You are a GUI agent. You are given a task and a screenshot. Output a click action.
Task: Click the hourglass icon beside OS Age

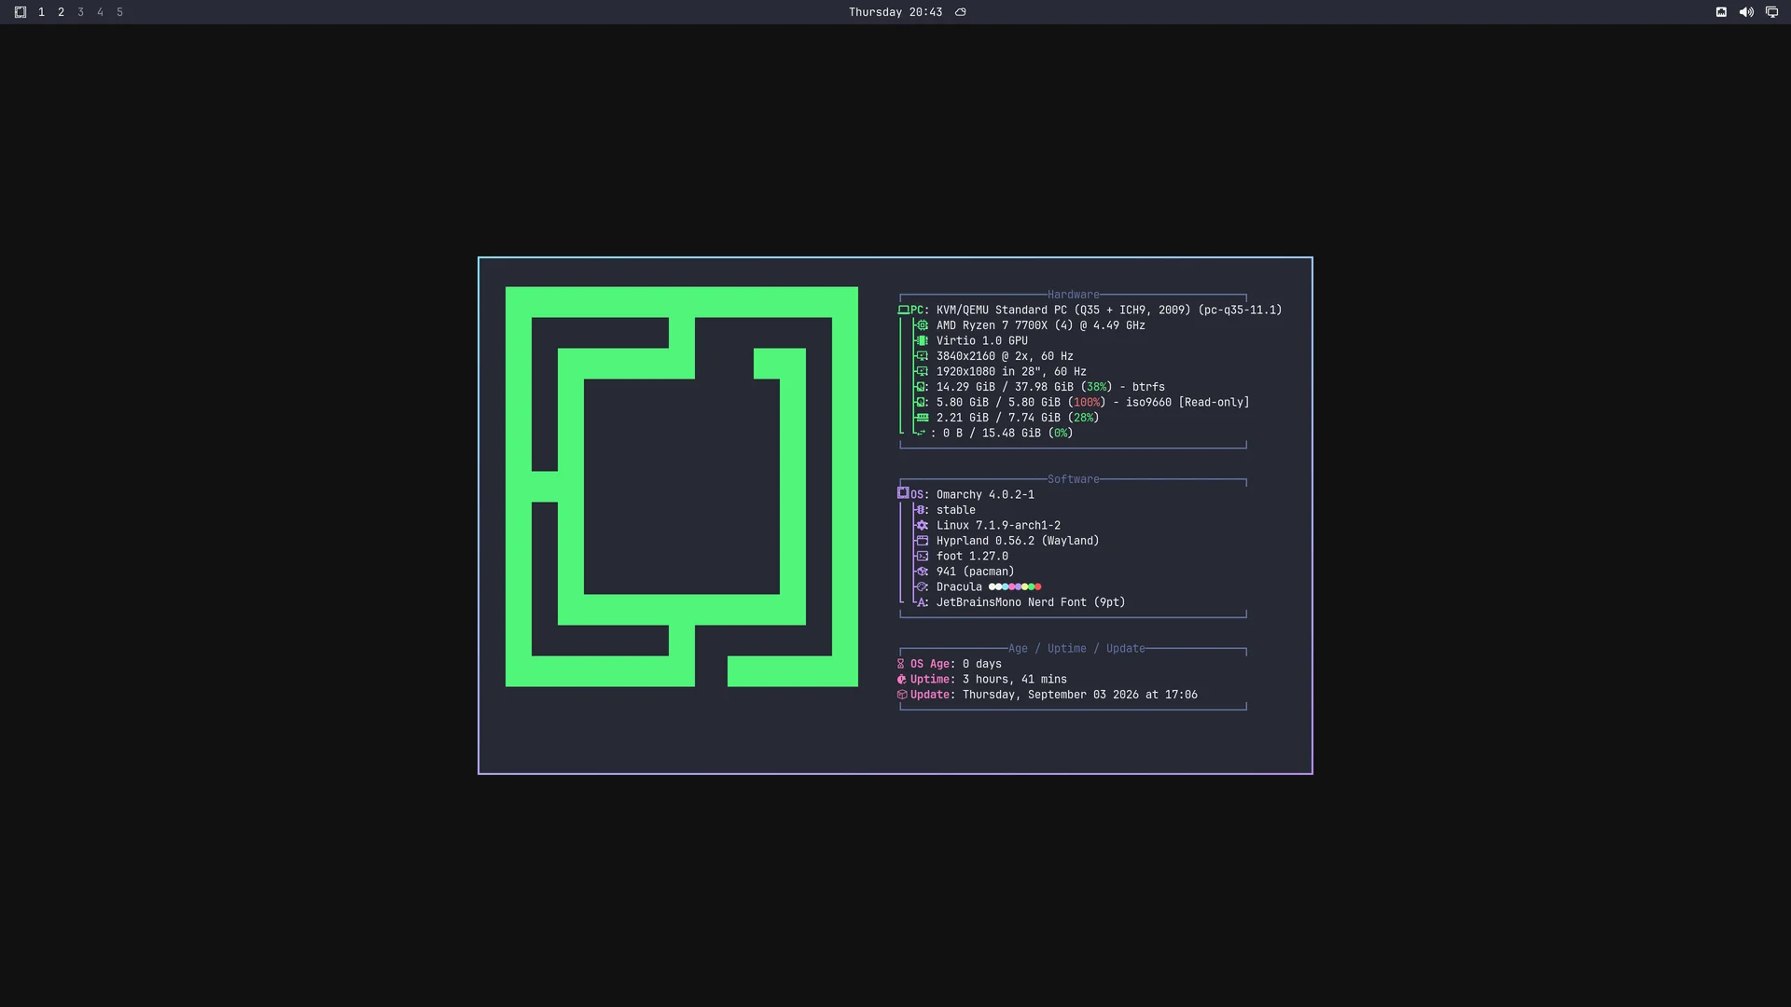pos(901,664)
